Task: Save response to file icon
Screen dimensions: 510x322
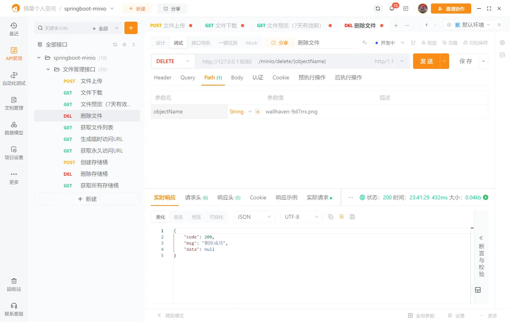Action: click(x=352, y=217)
